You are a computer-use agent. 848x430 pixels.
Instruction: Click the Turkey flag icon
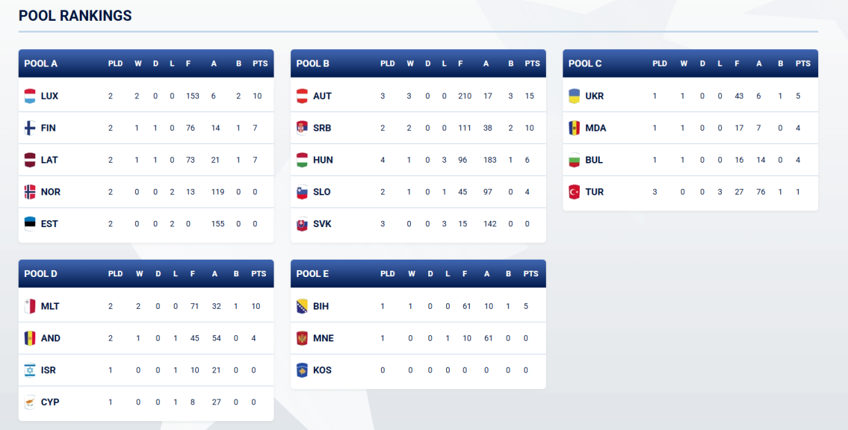coord(574,192)
